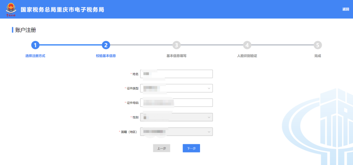Click the 人脸识别验证 step label
Screen dimensions: 353x165
coord(247,56)
